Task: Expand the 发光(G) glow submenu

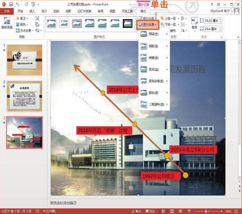Action: coord(154,69)
